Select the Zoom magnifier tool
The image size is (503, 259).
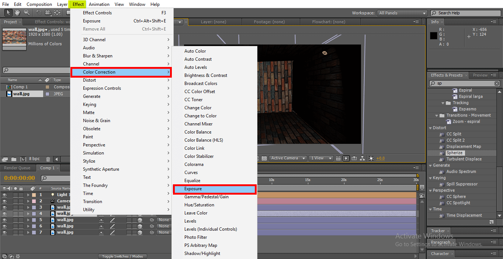[27, 13]
